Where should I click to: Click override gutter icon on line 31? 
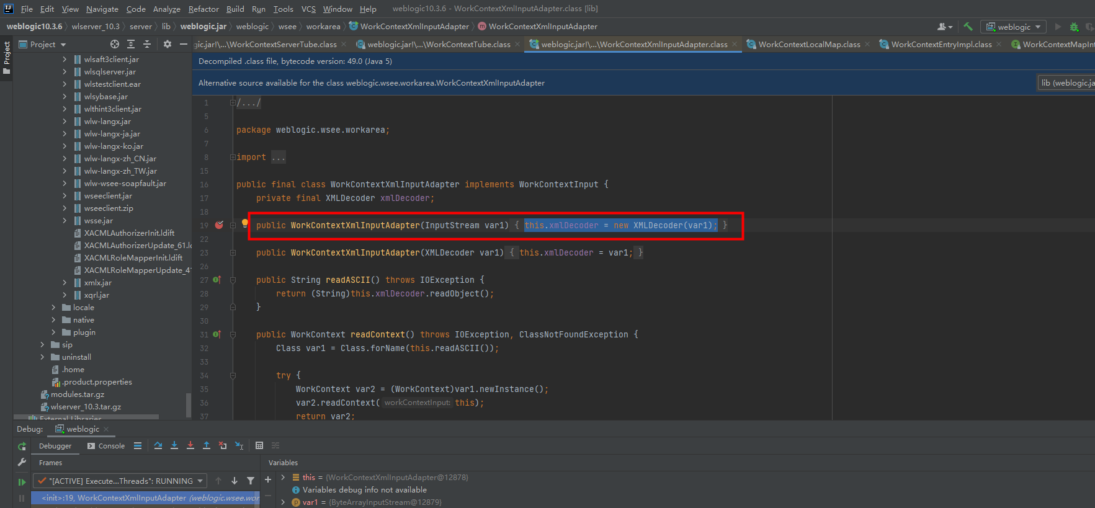tap(217, 334)
